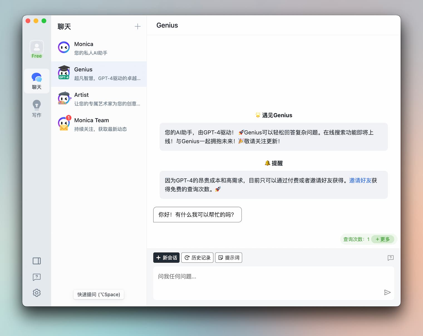The height and width of the screenshot is (336, 423).
Task: Click the 聊天 list heading
Action: [x=64, y=26]
